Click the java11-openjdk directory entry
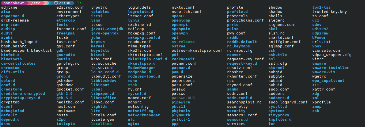This screenshot has width=365, height=127. [107, 29]
